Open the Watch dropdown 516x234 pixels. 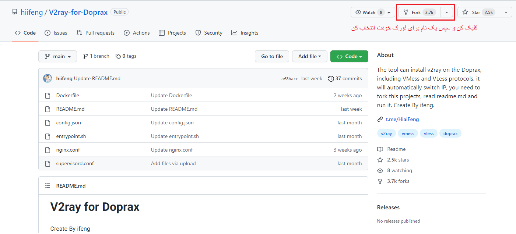(x=373, y=12)
